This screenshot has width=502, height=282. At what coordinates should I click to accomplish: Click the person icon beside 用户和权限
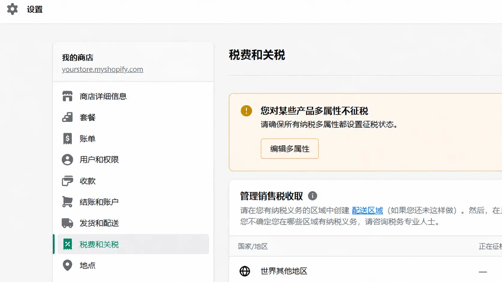point(67,159)
